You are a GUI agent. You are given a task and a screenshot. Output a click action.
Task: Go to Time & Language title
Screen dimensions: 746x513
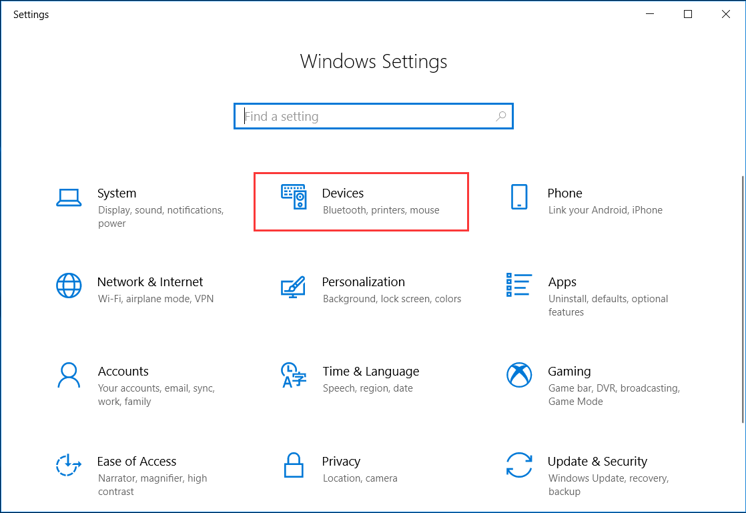[x=370, y=372]
